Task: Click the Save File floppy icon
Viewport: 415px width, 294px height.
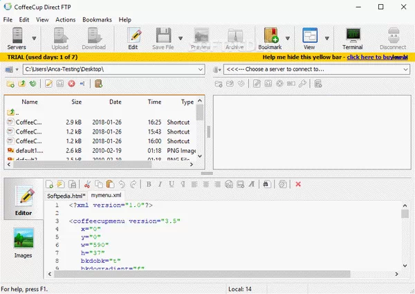Action: click(163, 39)
